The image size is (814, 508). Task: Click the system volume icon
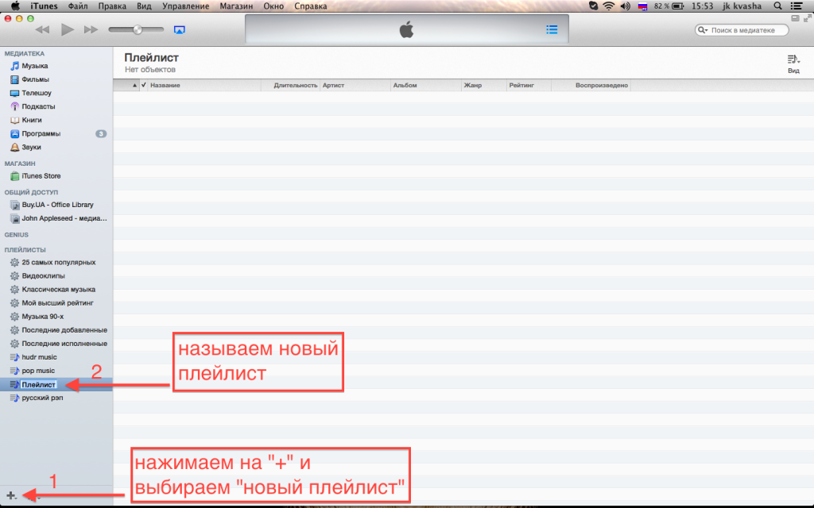(x=626, y=6)
